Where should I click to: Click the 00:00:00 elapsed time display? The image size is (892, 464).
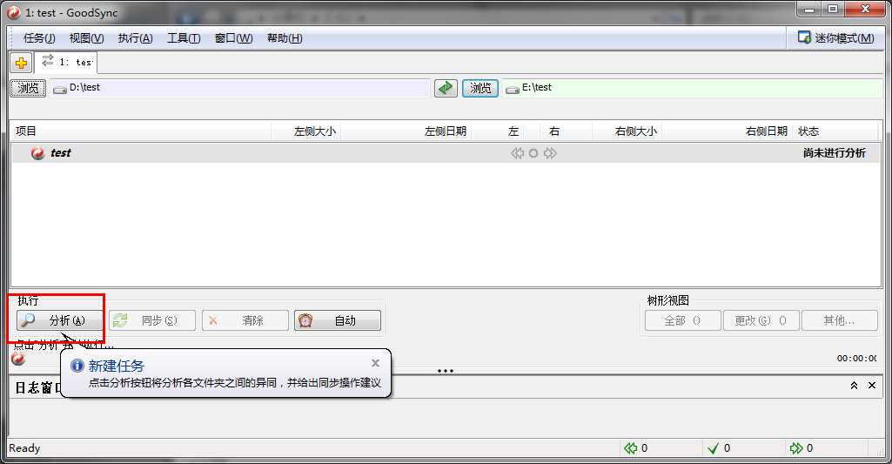856,359
